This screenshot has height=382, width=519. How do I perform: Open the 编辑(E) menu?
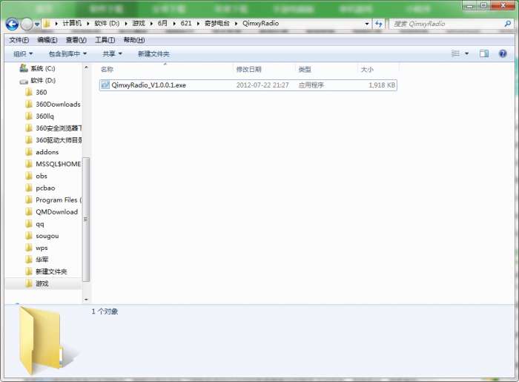pyautogui.click(x=47, y=40)
